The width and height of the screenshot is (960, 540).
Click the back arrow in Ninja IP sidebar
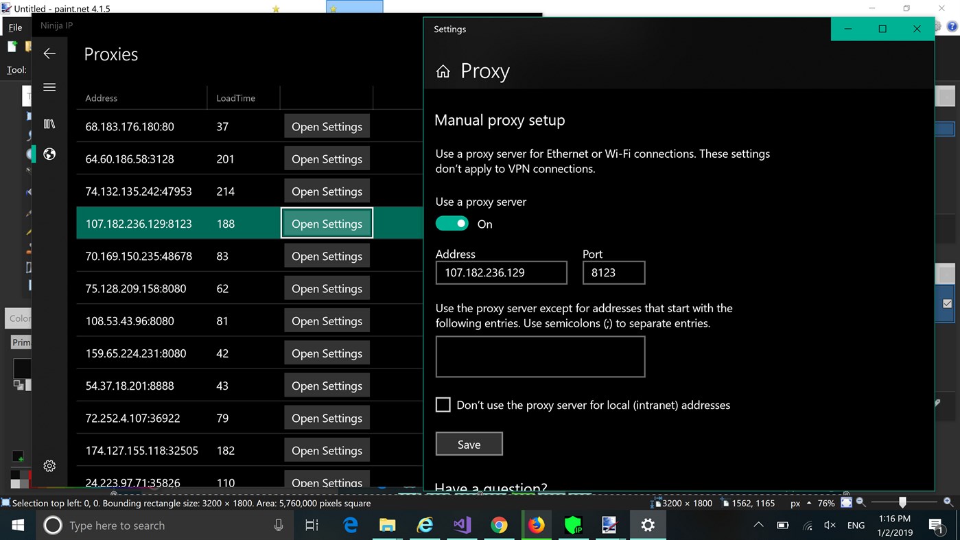click(x=49, y=53)
